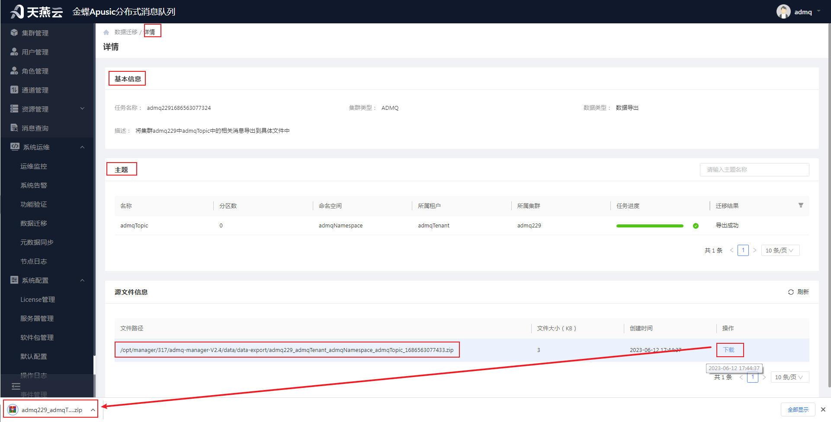Click the 系统运维 code icon
The height and width of the screenshot is (422, 831).
point(15,147)
